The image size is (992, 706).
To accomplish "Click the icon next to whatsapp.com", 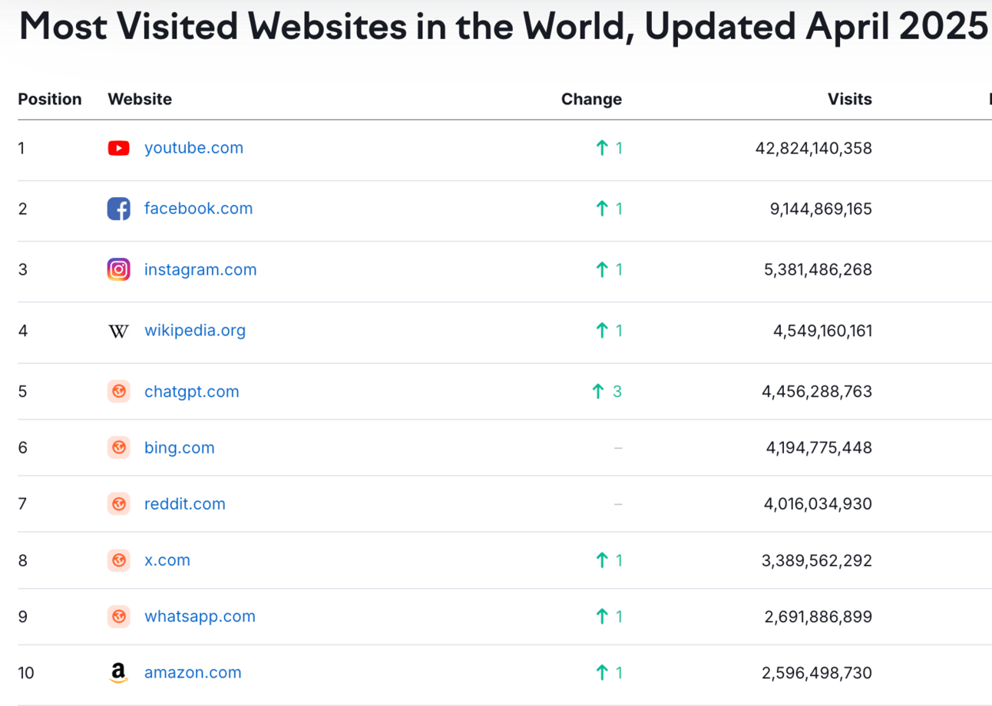I will tap(118, 616).
